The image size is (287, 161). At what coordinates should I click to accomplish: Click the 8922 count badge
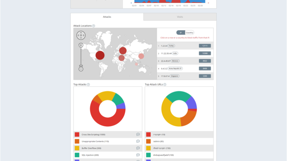point(205,61)
